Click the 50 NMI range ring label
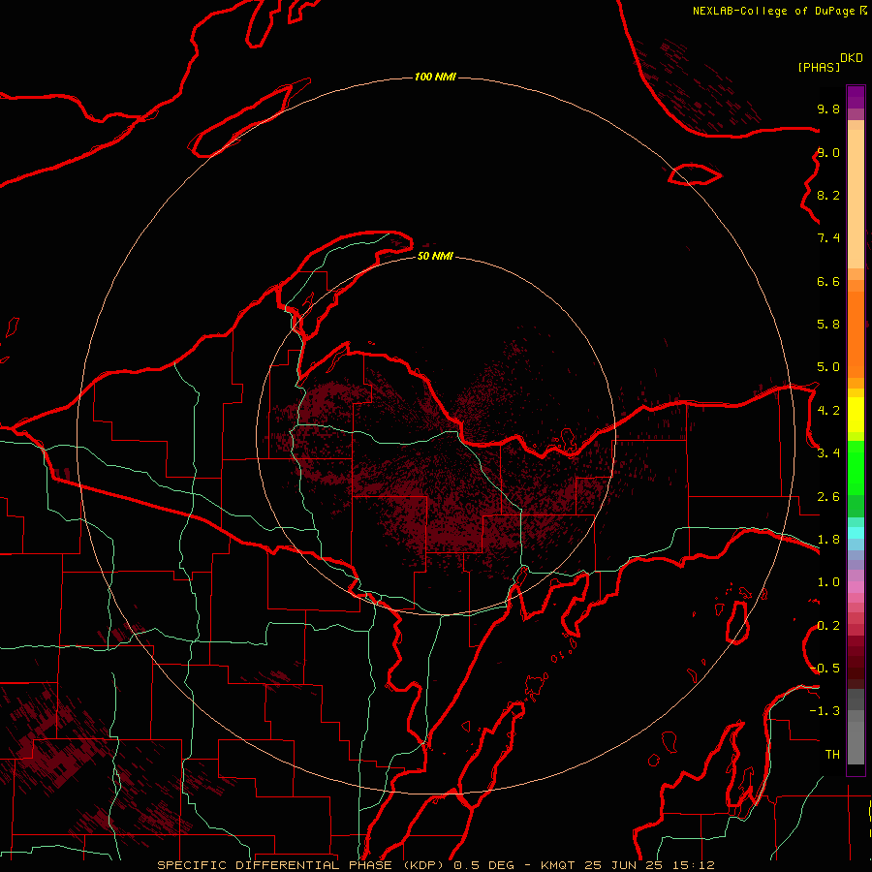This screenshot has height=872, width=872. click(435, 256)
